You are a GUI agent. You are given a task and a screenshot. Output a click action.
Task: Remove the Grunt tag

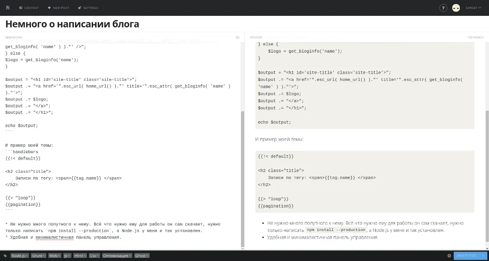click(44, 256)
